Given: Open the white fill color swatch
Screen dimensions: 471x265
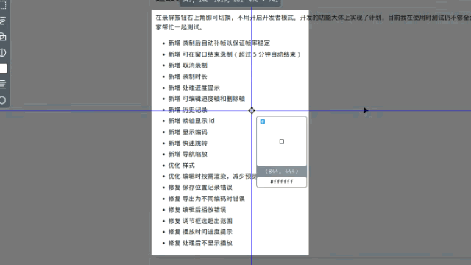Looking at the screenshot, I should (x=3, y=68).
